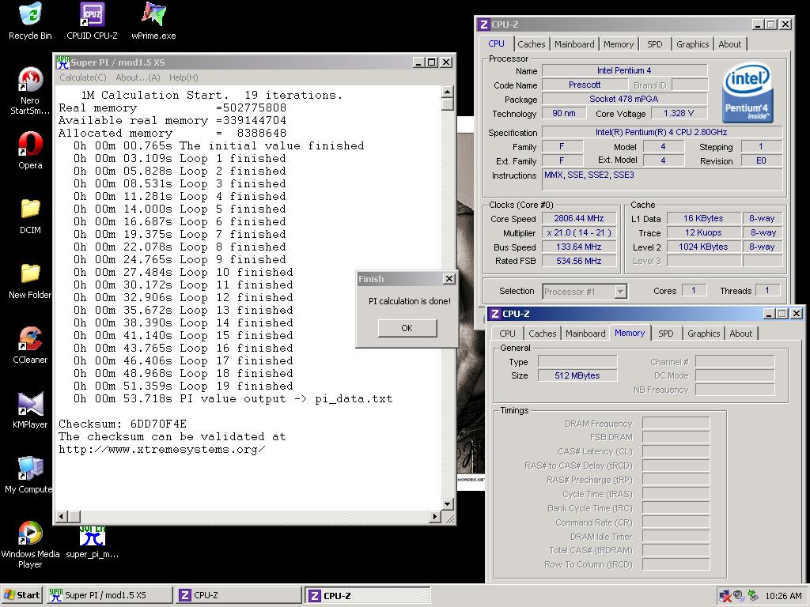Open the About...(A) menu in Super PI
This screenshot has width=810, height=607.
click(x=138, y=77)
